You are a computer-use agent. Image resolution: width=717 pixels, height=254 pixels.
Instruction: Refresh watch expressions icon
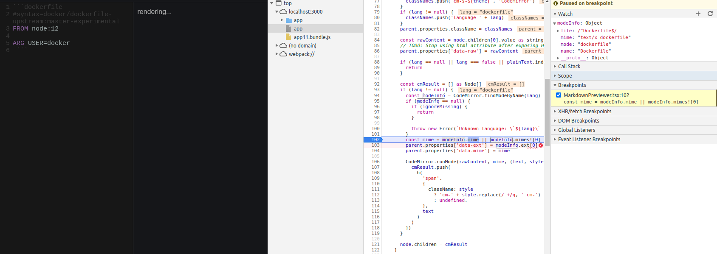point(710,14)
